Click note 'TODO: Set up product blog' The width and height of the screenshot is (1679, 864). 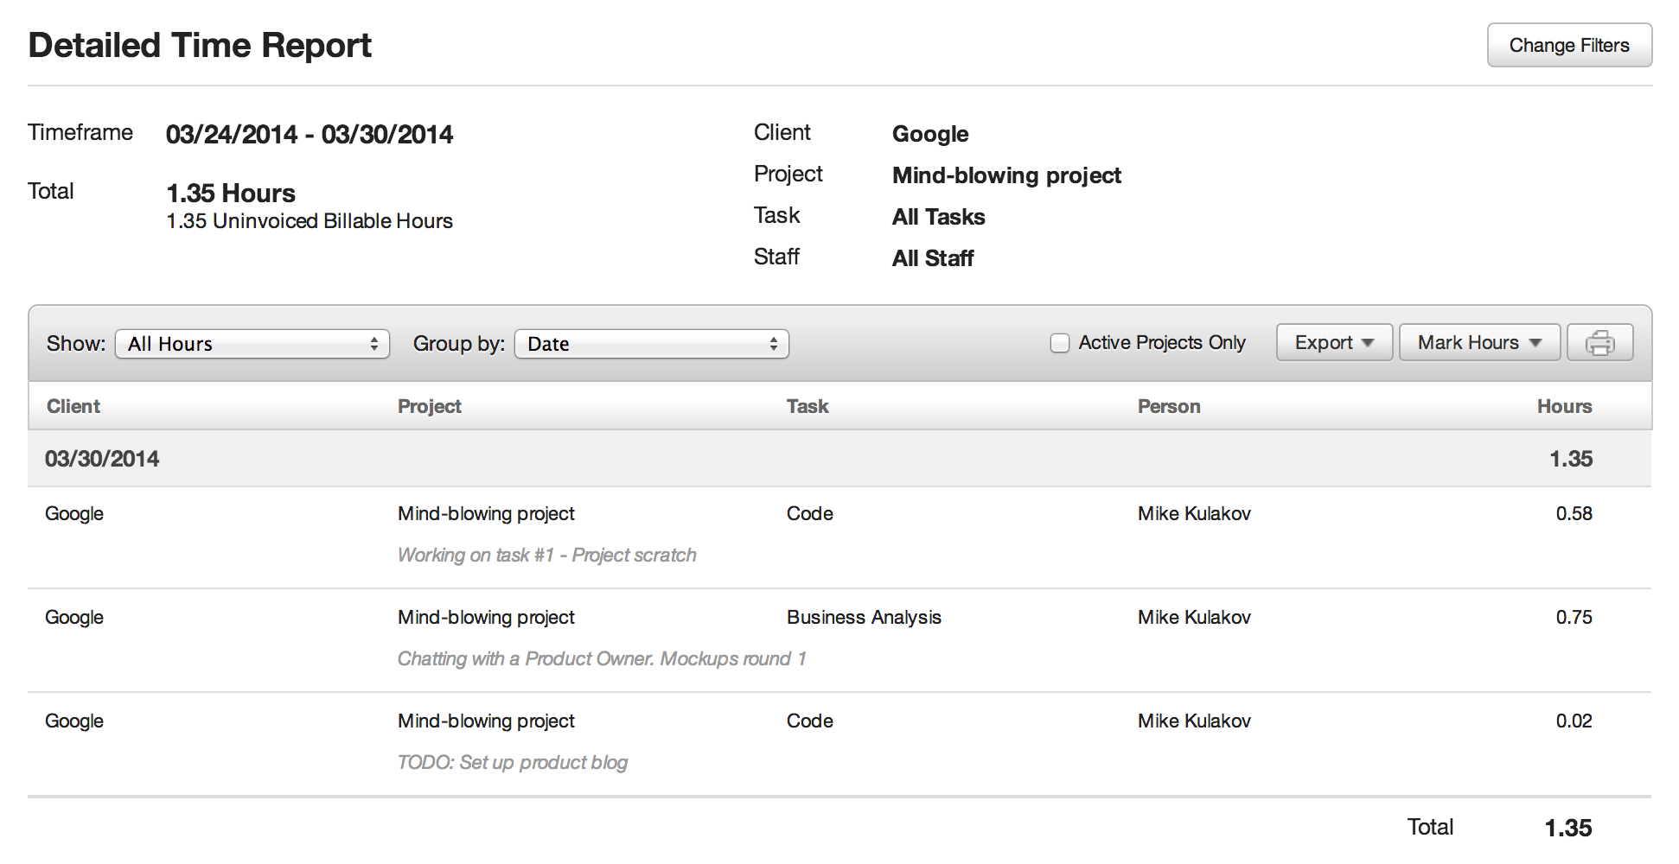pos(512,762)
